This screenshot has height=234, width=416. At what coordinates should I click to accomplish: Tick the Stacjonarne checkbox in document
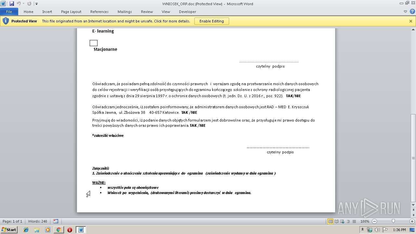pyautogui.click(x=94, y=43)
